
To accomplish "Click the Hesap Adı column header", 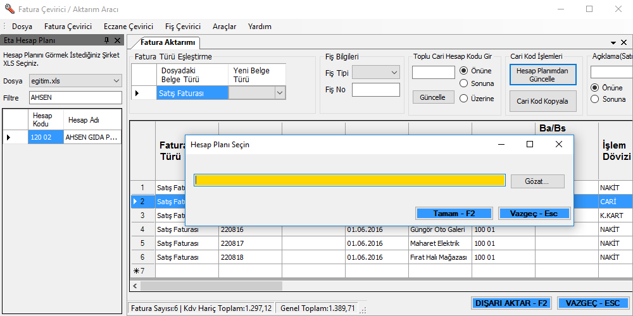I will 92,119.
